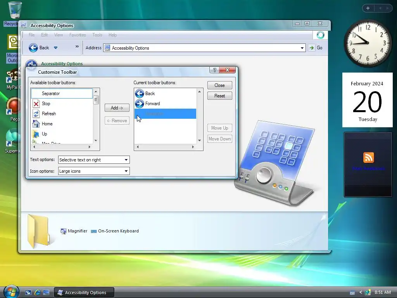Show hidden tray icons arrow
The height and width of the screenshot is (298, 397).
tap(361, 292)
